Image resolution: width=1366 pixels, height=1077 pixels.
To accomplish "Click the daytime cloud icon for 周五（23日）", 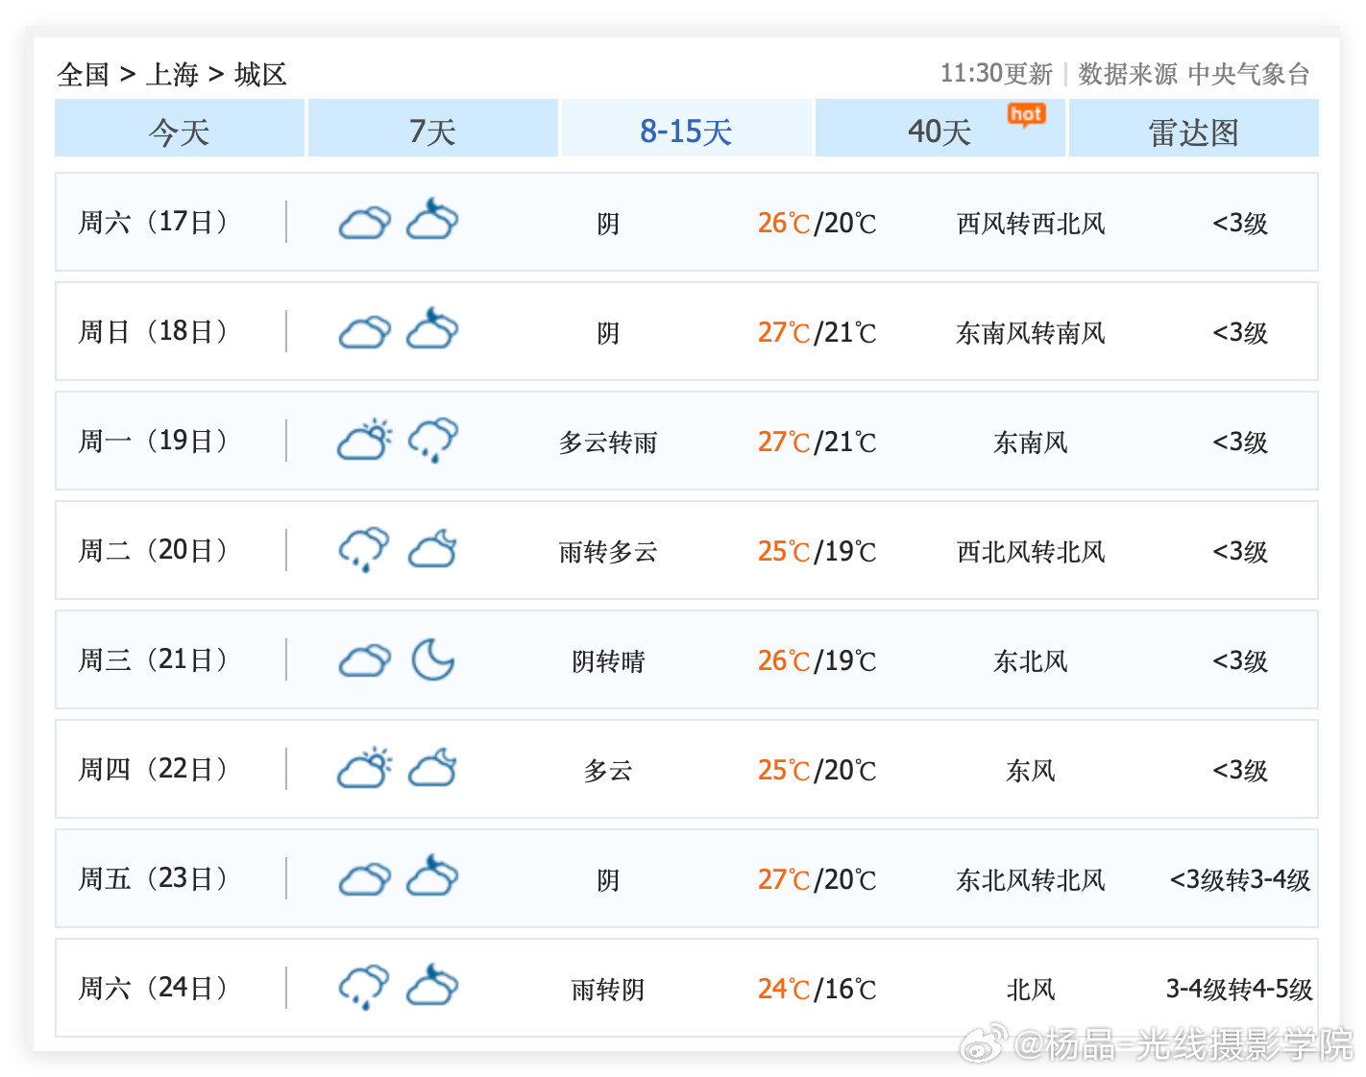I will tap(365, 879).
